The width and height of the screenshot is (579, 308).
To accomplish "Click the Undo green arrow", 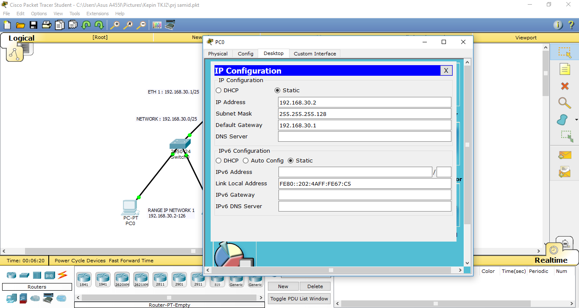I will [x=86, y=25].
